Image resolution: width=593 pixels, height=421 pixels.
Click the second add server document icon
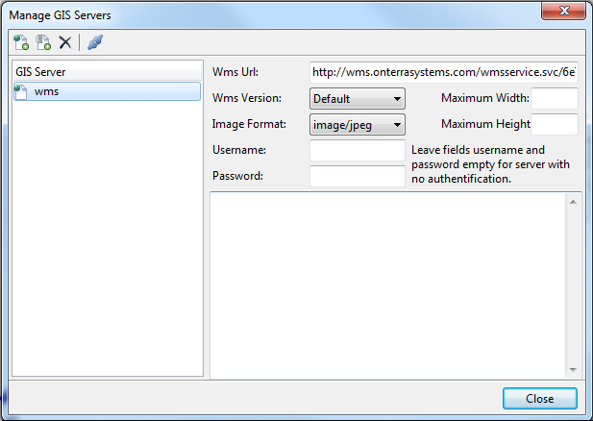[x=43, y=42]
